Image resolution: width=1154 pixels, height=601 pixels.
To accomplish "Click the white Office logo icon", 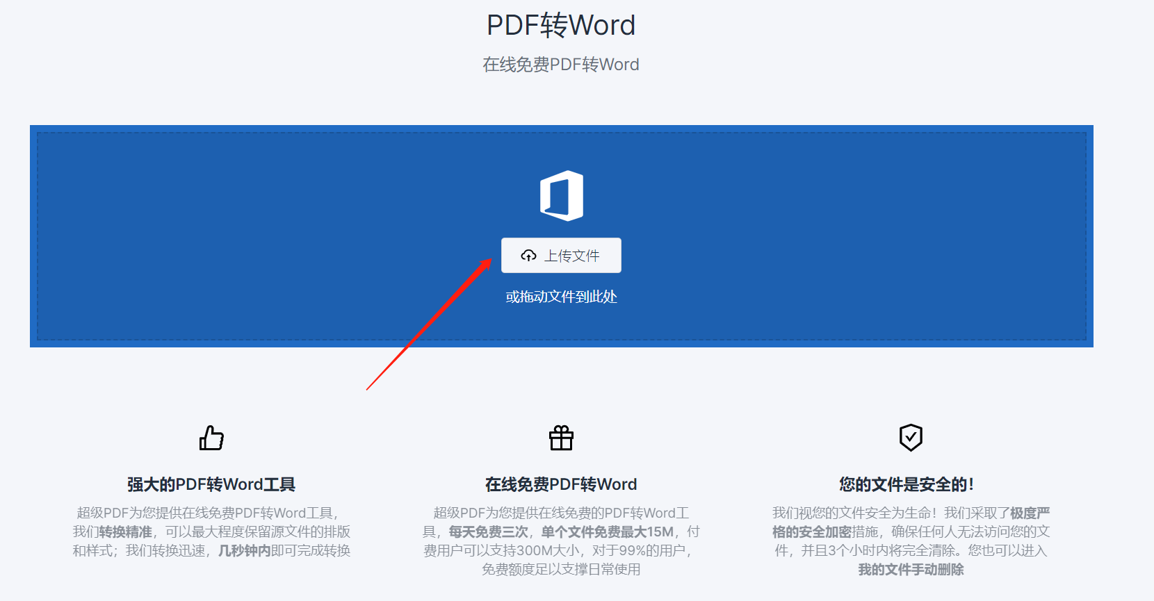I will click(x=562, y=196).
